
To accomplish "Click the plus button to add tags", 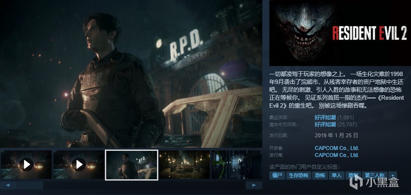I will pyautogui.click(x=393, y=176).
